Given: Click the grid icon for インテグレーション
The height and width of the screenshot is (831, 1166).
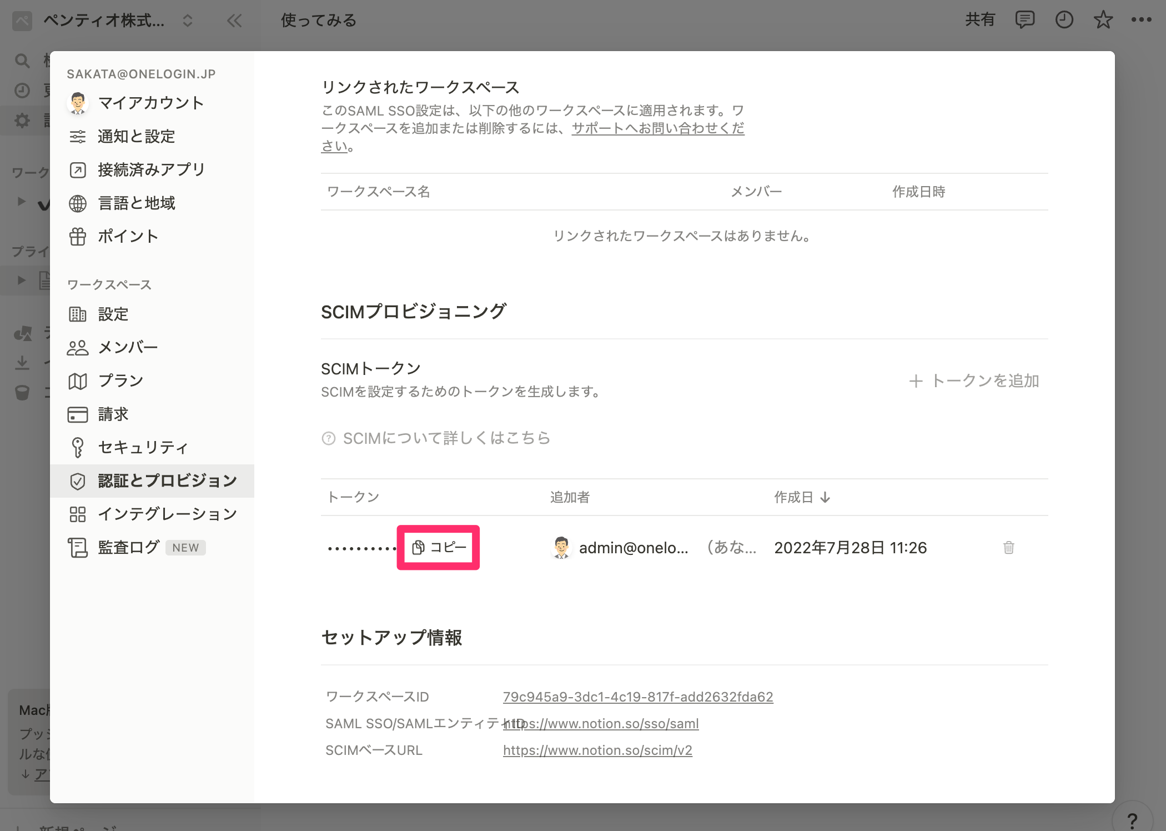Looking at the screenshot, I should click(x=78, y=514).
